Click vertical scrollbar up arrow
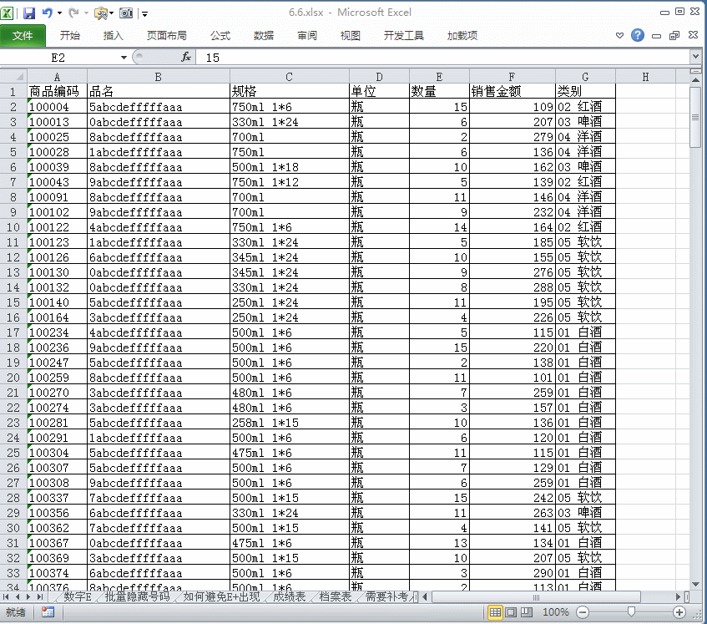The width and height of the screenshot is (707, 624). pos(695,80)
